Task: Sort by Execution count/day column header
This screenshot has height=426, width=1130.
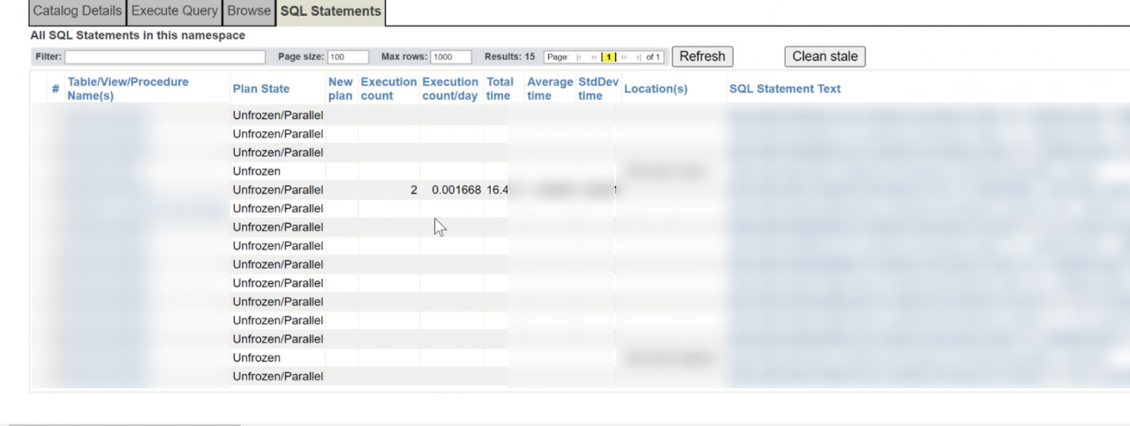Action: point(450,88)
